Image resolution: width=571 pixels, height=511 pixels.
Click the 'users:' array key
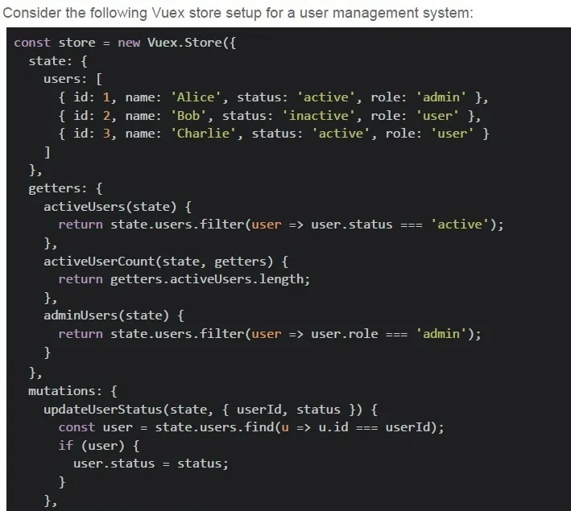coord(64,79)
